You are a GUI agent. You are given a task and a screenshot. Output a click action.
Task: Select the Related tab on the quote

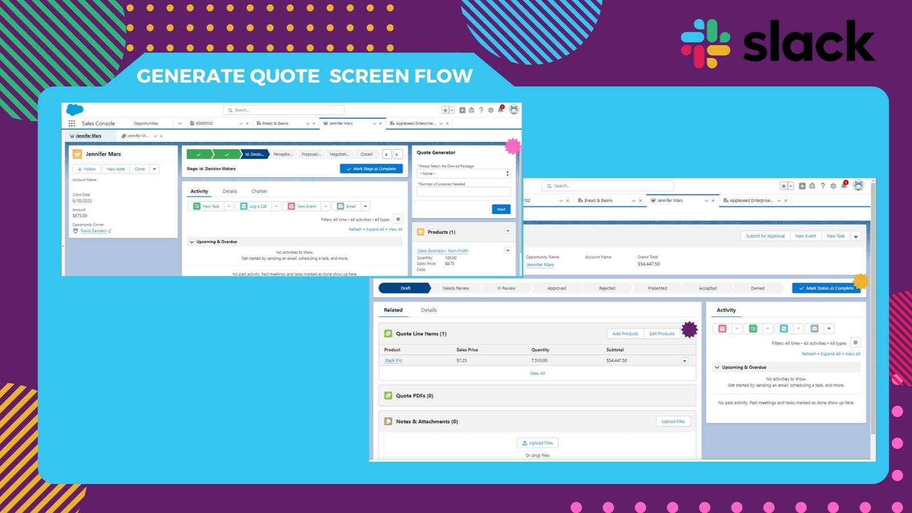pyautogui.click(x=393, y=310)
